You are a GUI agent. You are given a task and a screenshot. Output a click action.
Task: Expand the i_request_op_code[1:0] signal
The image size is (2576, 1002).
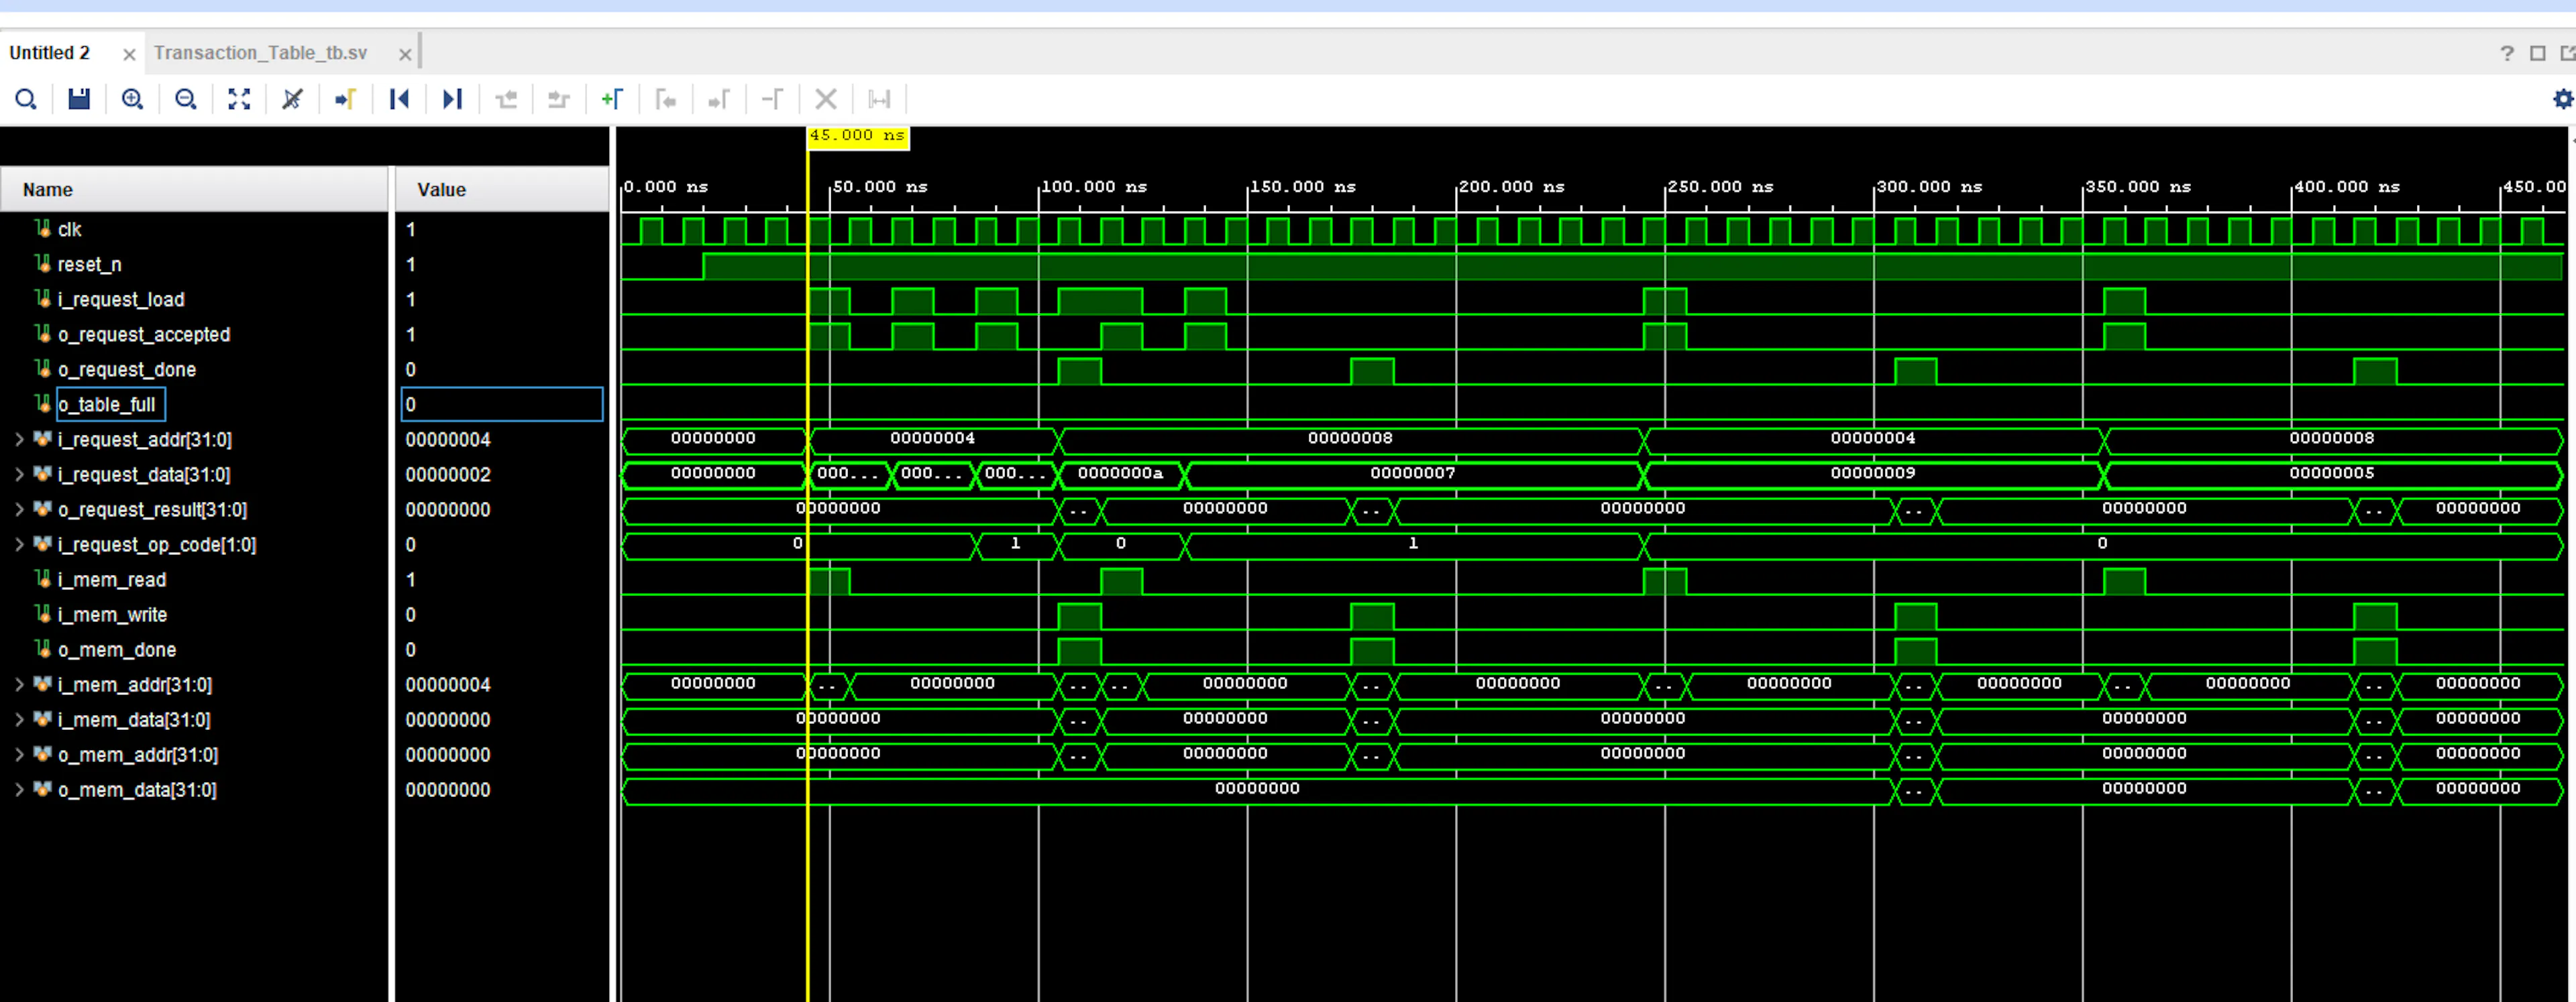19,544
